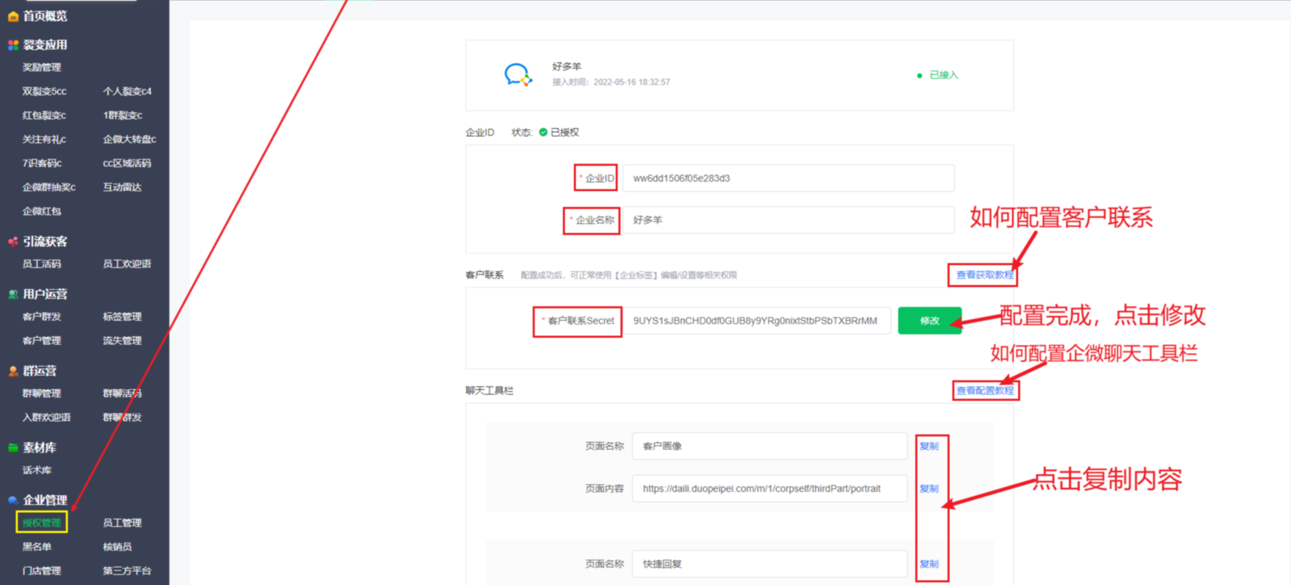1291x585 pixels.
Task: Open 1群裂变c menu item
Action: coord(123,115)
